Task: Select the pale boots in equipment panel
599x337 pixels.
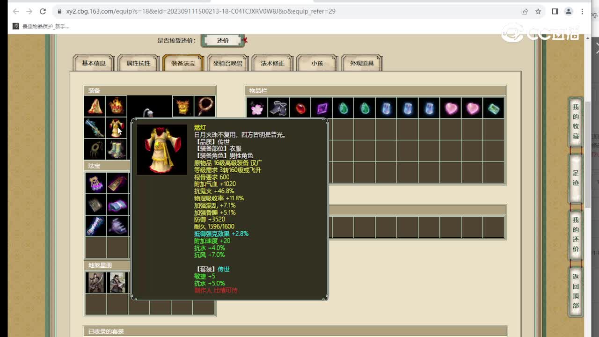Action: 116,149
